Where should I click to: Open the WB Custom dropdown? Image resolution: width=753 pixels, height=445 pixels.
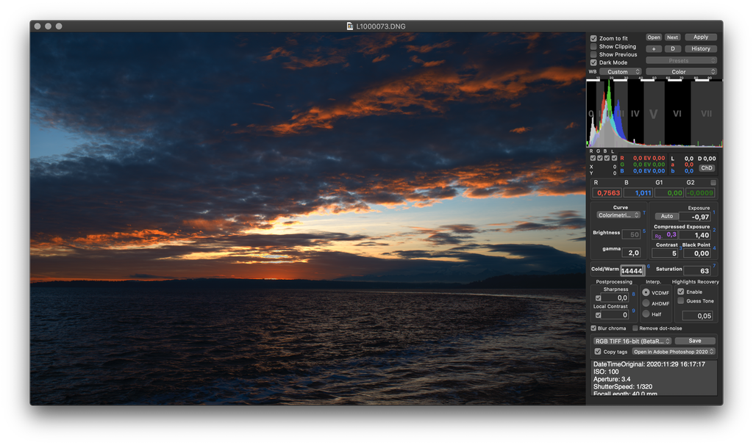pyautogui.click(x=620, y=72)
